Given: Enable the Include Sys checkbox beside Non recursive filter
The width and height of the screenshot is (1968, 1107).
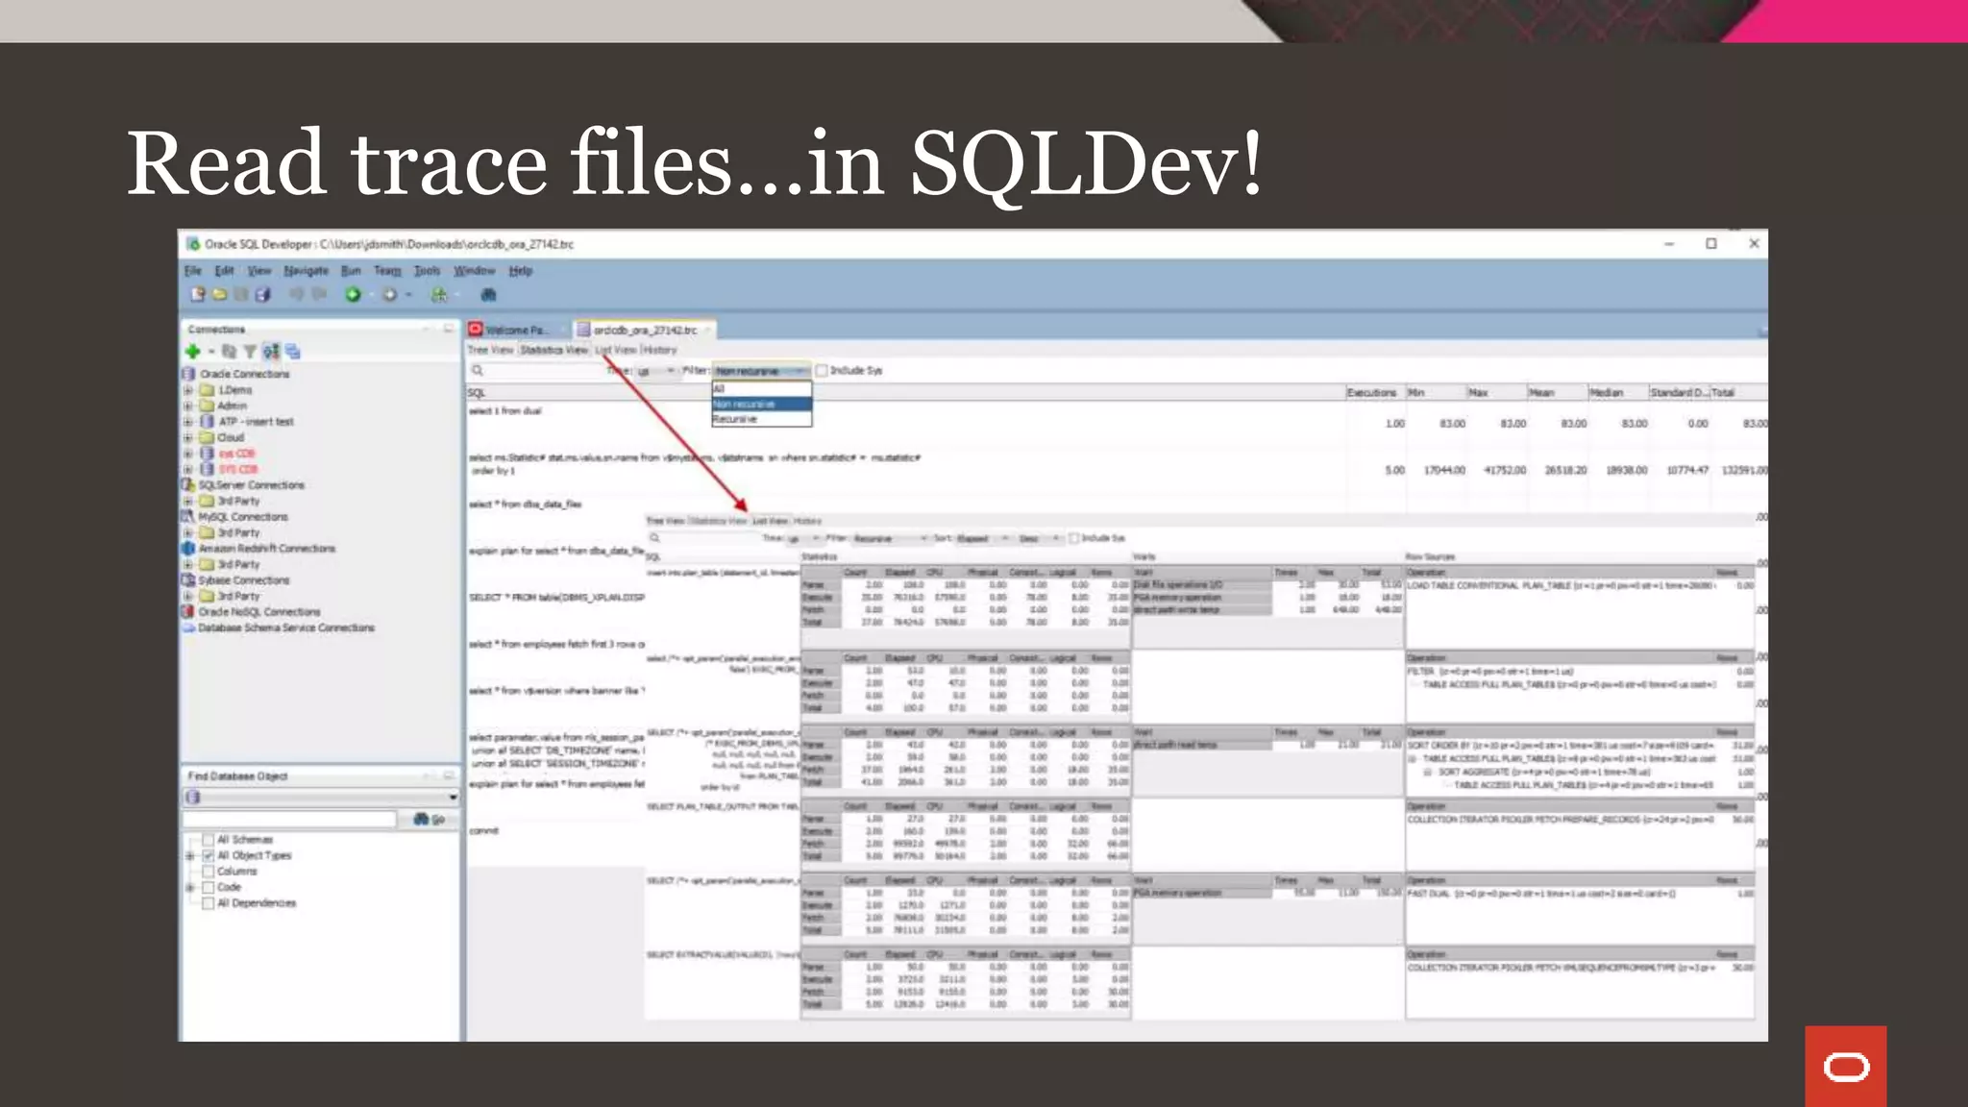Looking at the screenshot, I should [822, 371].
